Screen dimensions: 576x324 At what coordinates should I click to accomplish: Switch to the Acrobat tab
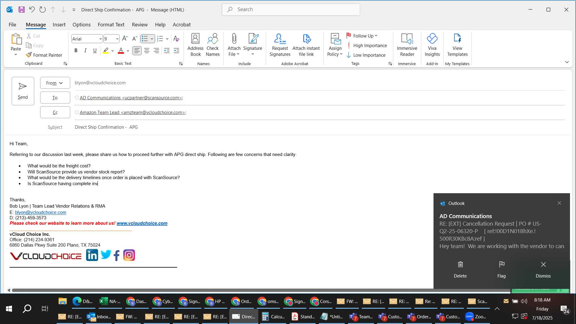click(181, 25)
